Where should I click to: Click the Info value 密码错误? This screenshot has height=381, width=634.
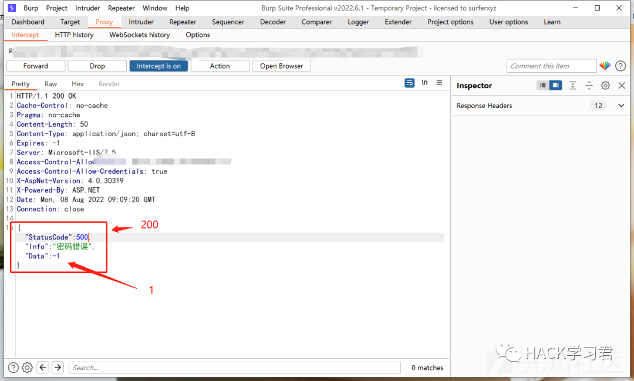click(x=72, y=247)
